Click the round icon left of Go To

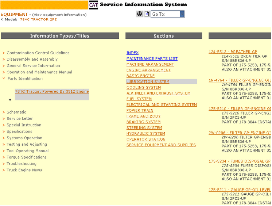(140, 14)
